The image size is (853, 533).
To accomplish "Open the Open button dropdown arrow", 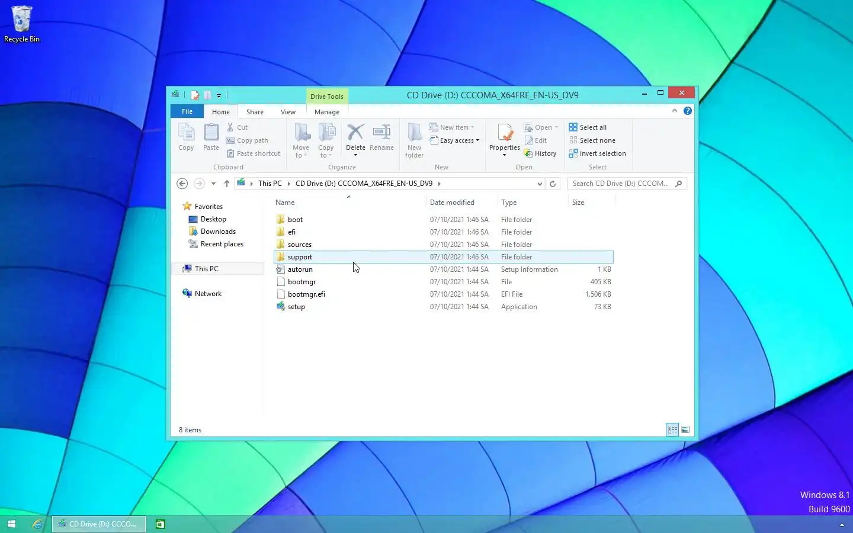I will [556, 127].
